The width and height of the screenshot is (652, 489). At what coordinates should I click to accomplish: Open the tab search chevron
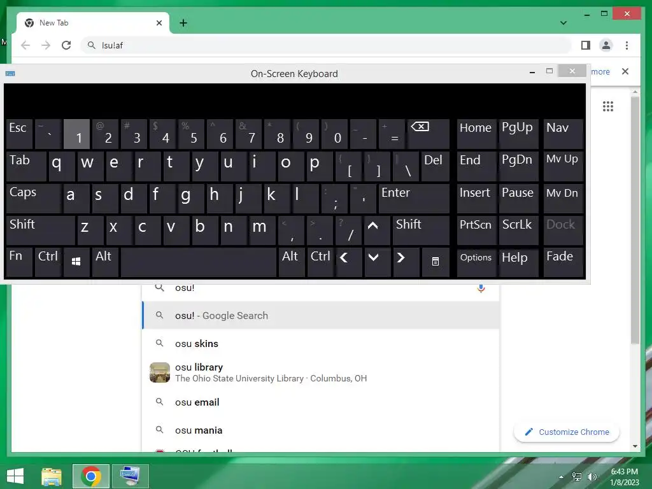point(563,23)
